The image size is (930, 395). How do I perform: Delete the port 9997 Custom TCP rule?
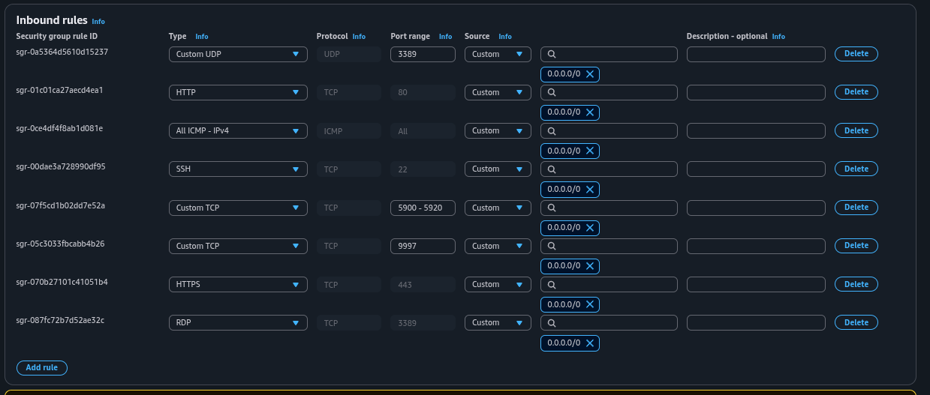coord(856,246)
